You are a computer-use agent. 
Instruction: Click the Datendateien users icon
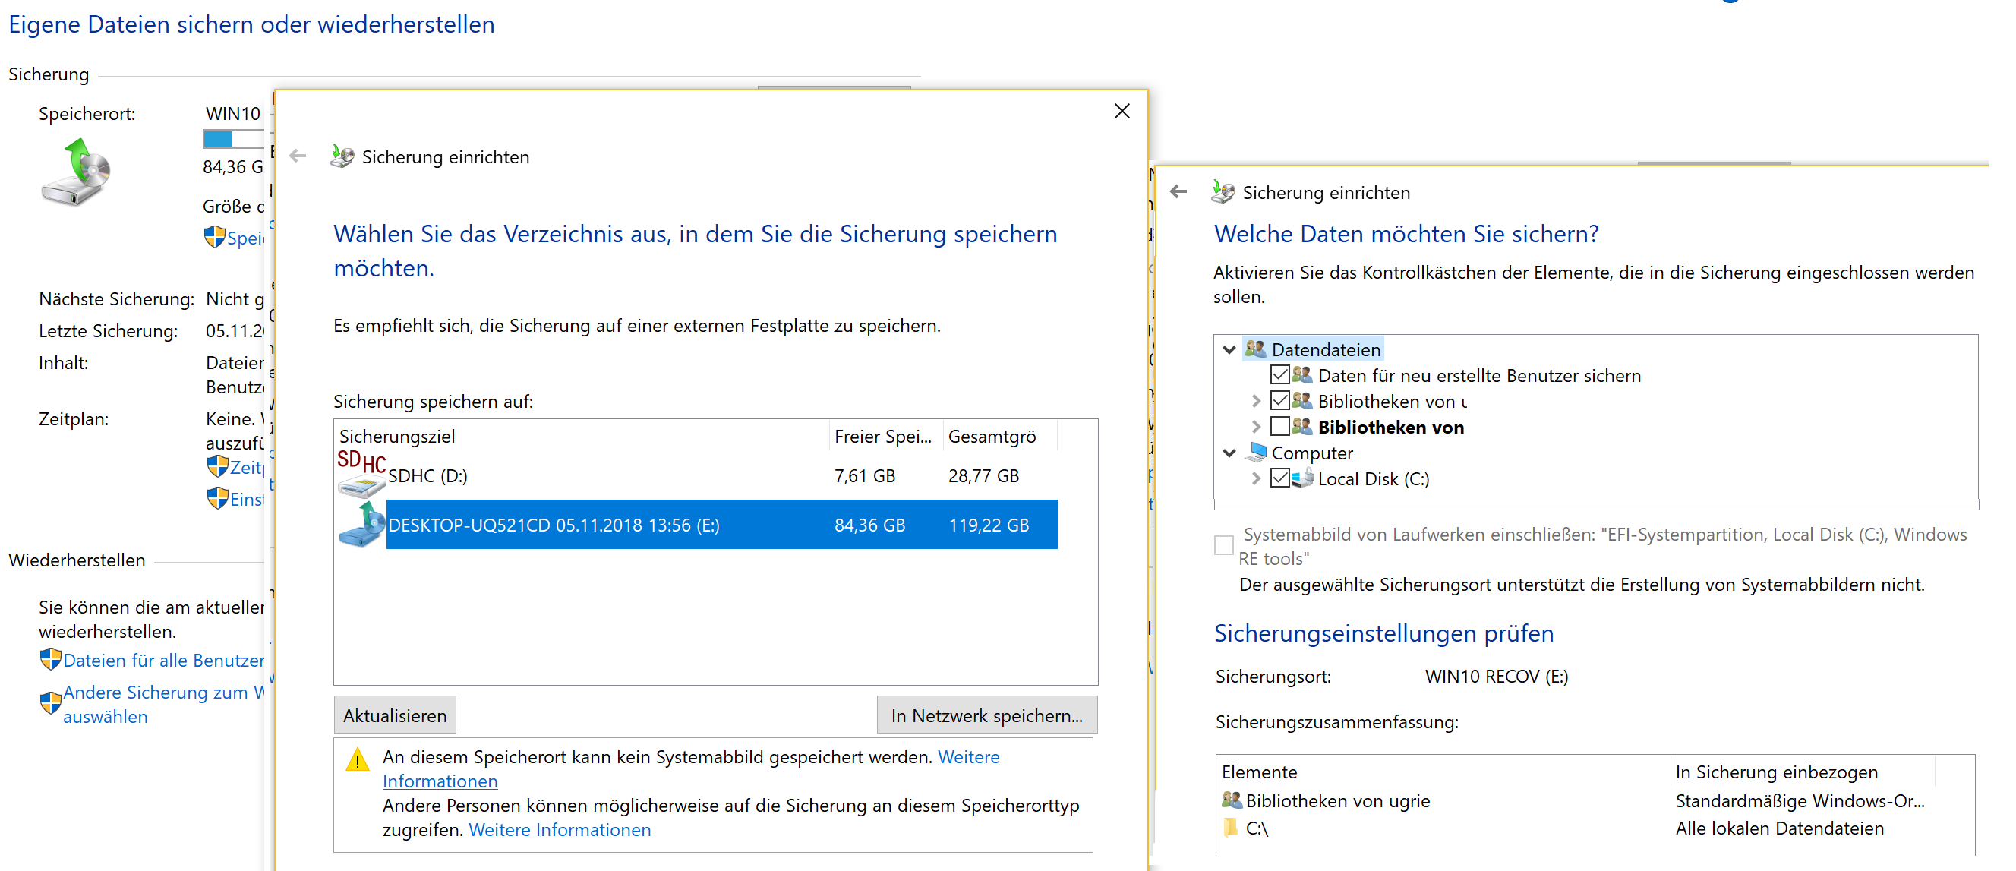point(1255,349)
